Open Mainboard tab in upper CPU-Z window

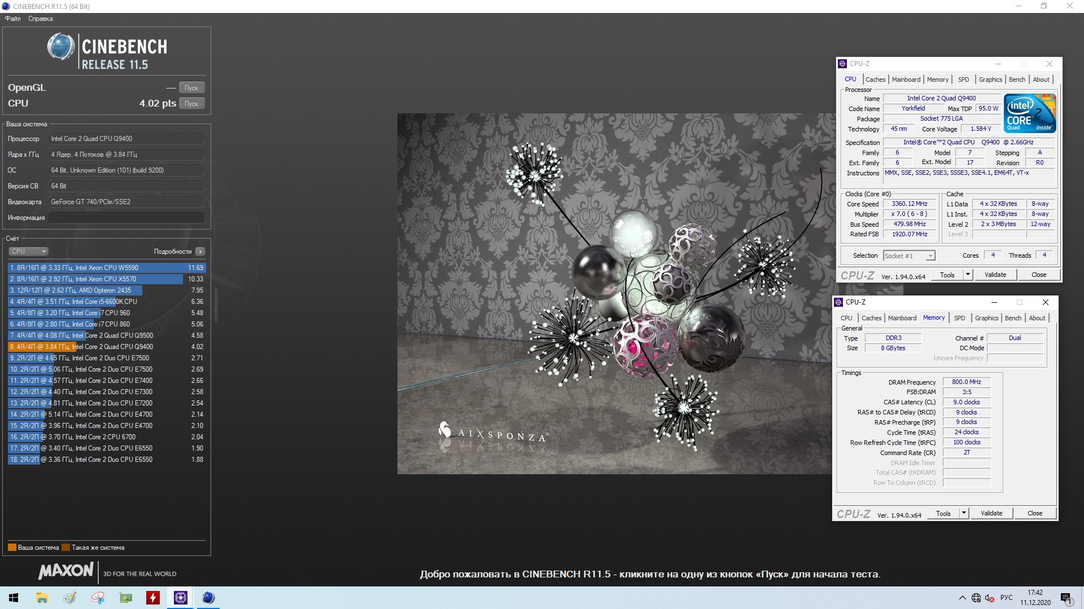906,80
